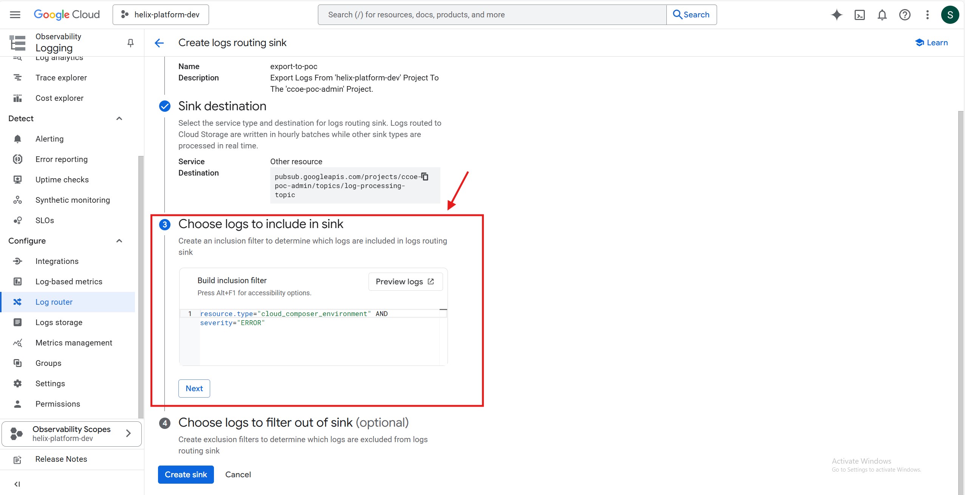Collapse the Configure section
The height and width of the screenshot is (495, 965).
point(119,241)
